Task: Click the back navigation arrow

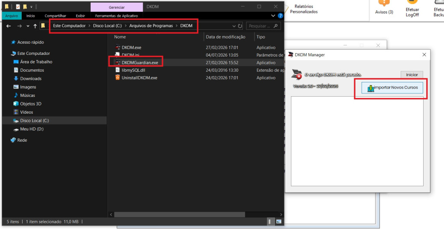Action: (x=9, y=26)
